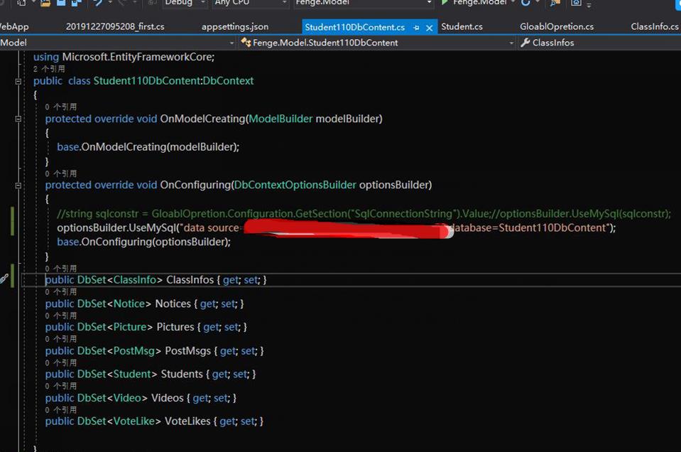This screenshot has height=452, width=681.
Task: Click 'Microsoft.EntityFrameworkCore' in using statement
Action: (x=137, y=57)
